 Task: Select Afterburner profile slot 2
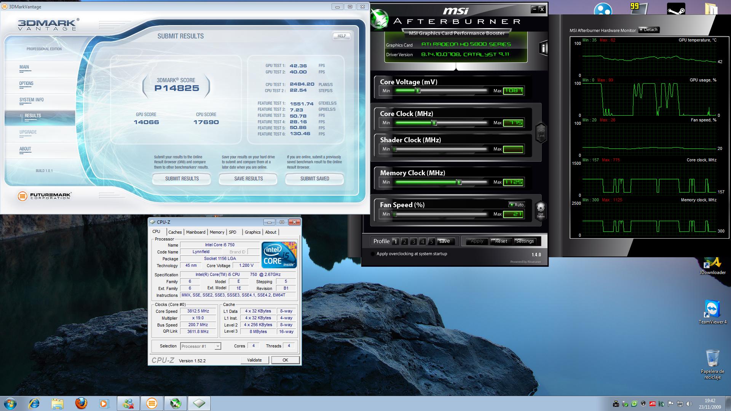[x=404, y=241]
